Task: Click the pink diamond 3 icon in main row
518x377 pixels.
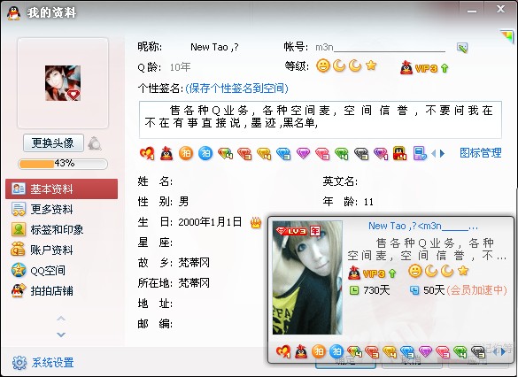Action: click(322, 153)
